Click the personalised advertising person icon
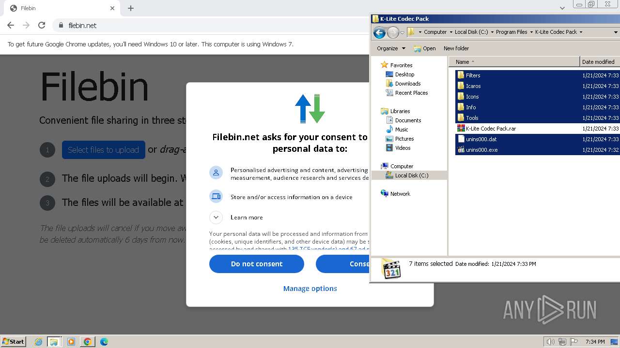 click(x=216, y=173)
